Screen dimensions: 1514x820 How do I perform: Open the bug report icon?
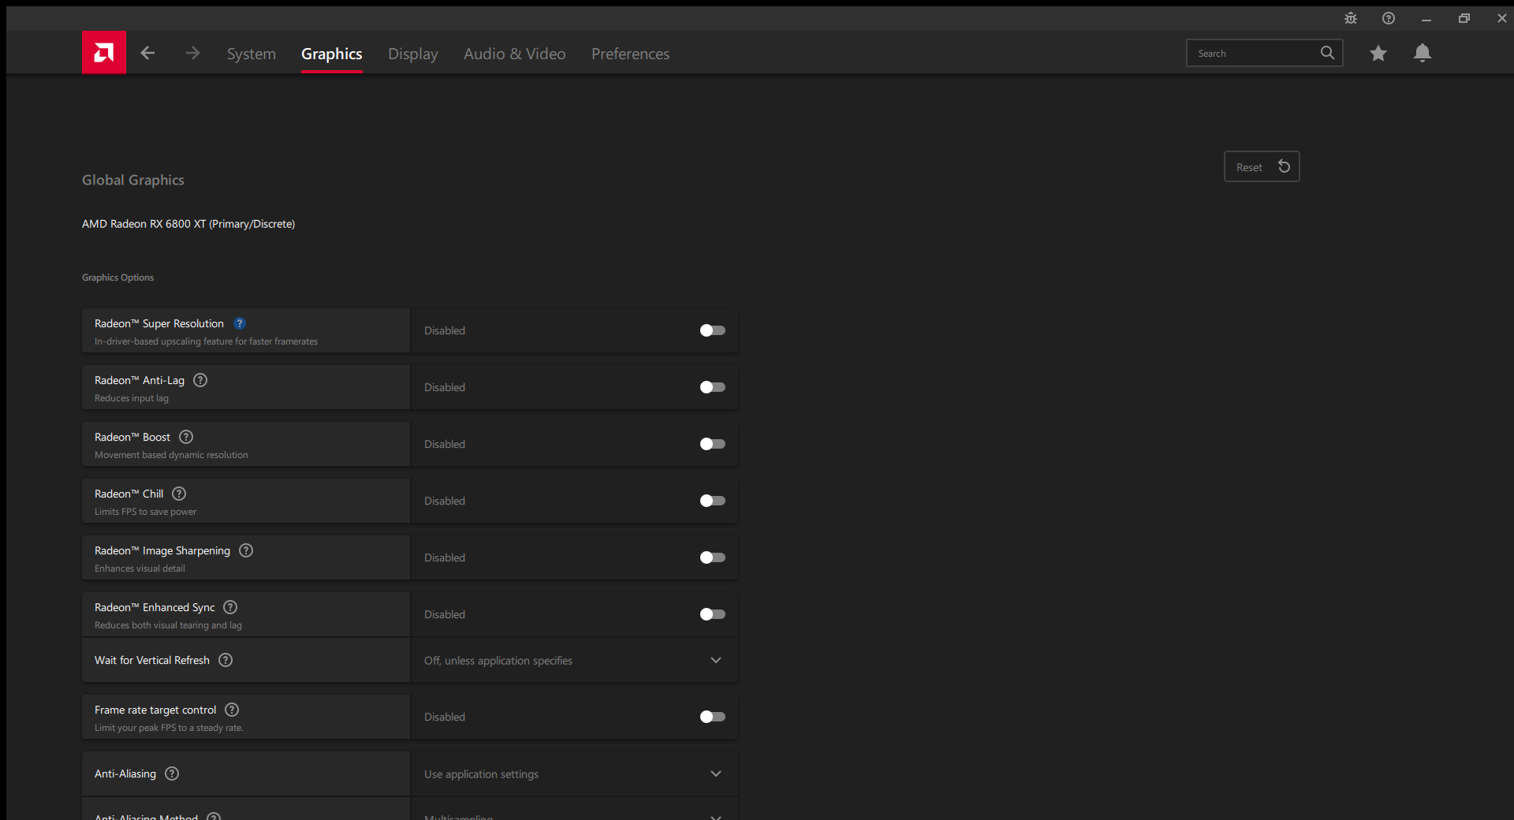tap(1351, 18)
